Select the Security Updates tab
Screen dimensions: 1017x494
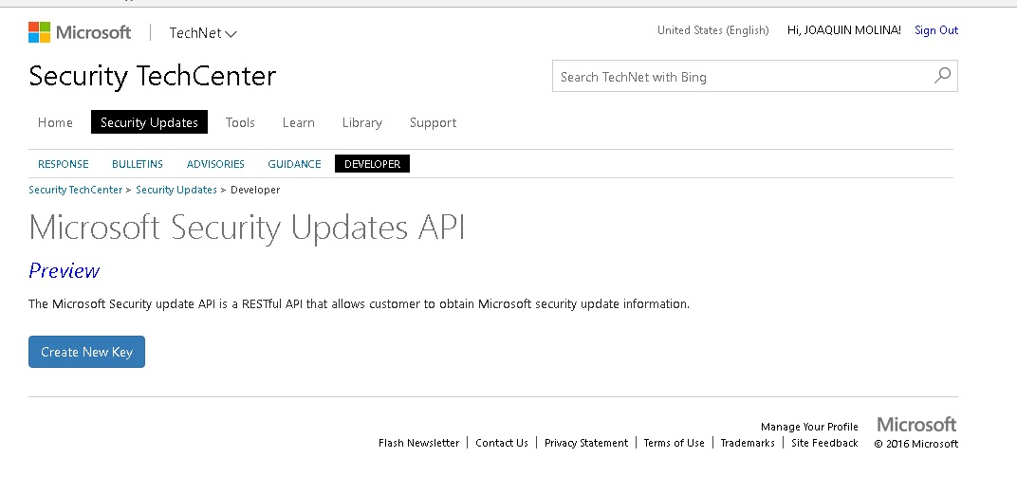point(149,122)
